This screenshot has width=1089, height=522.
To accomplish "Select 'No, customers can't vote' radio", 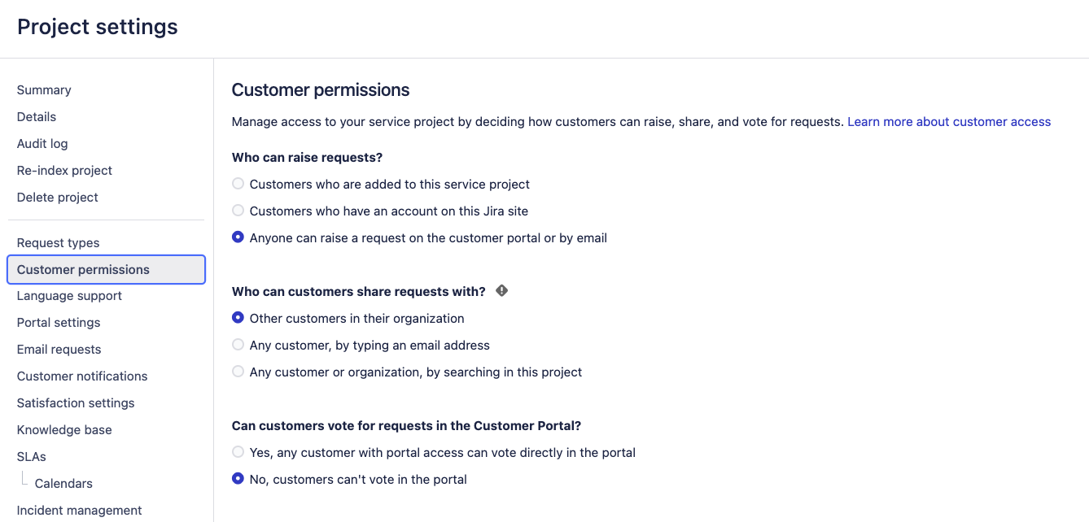I will [238, 479].
